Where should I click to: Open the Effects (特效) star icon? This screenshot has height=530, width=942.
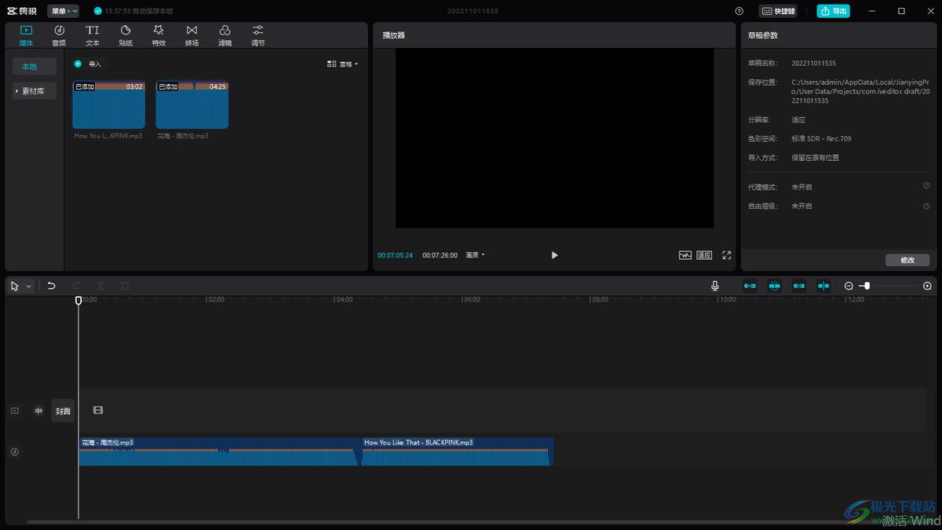[159, 35]
